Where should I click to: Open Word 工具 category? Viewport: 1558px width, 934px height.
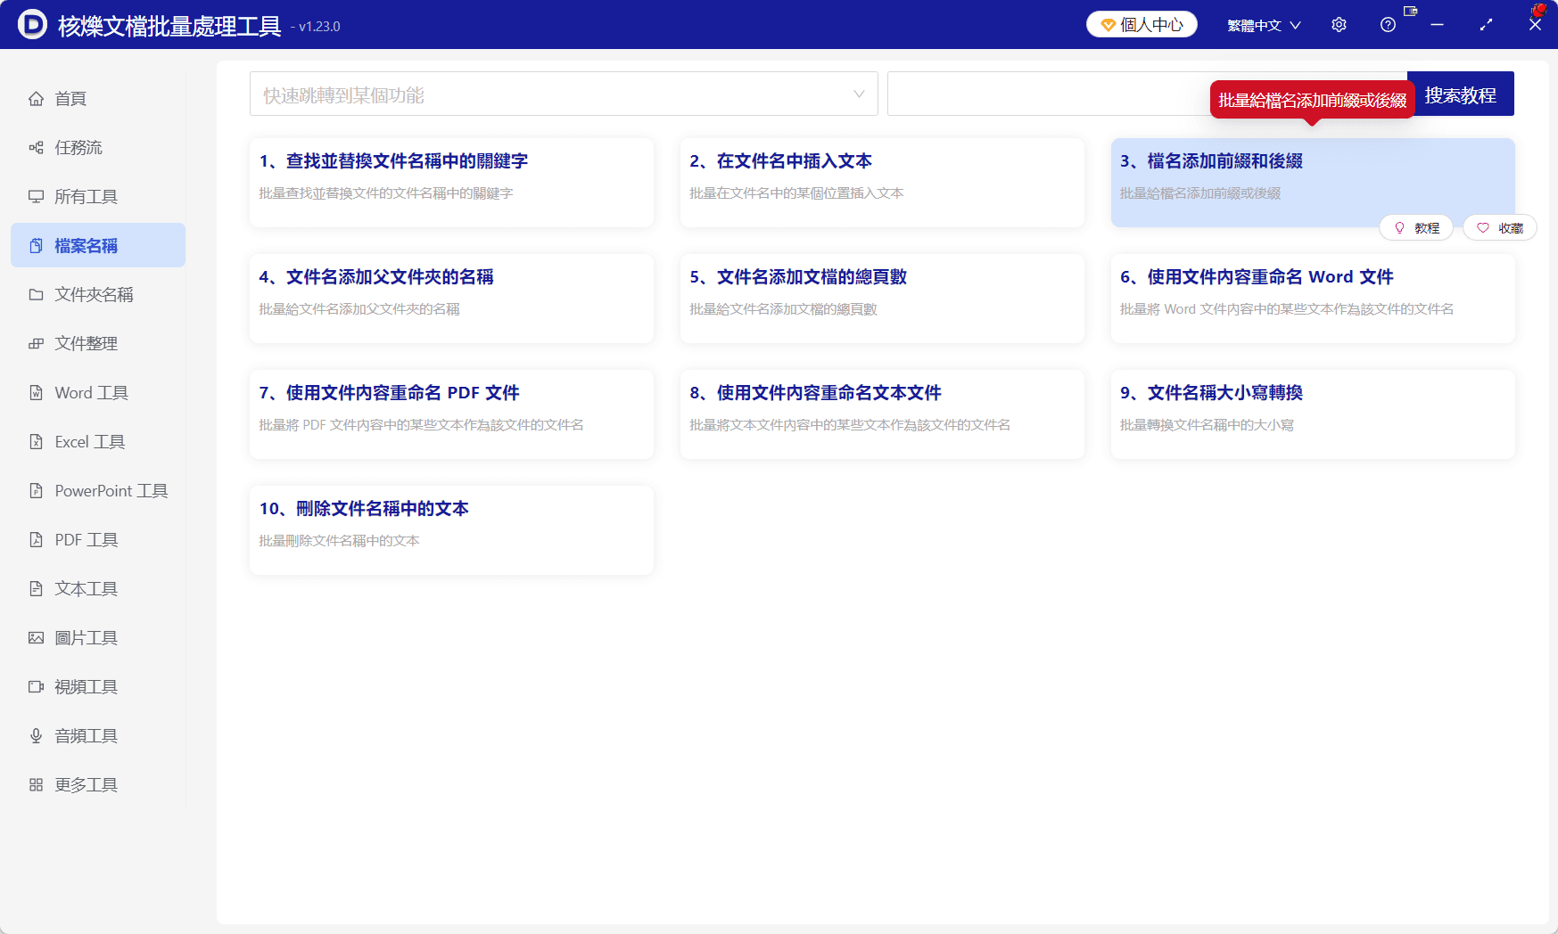click(98, 393)
